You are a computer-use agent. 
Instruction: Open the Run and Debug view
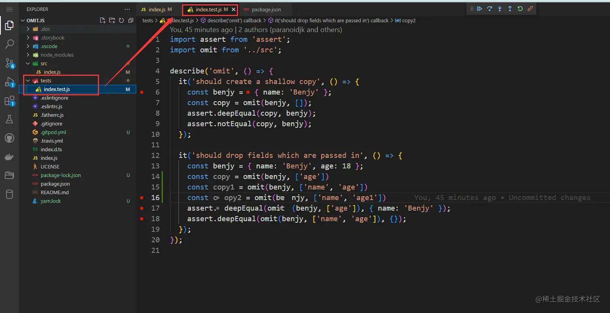click(9, 82)
